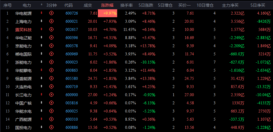Click the white marker icon beside 上海电力
The height and width of the screenshot is (132, 273).
click(41, 21)
